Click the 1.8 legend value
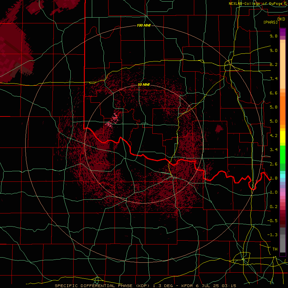The width and height of the screenshot is (288, 288). tap(274, 178)
